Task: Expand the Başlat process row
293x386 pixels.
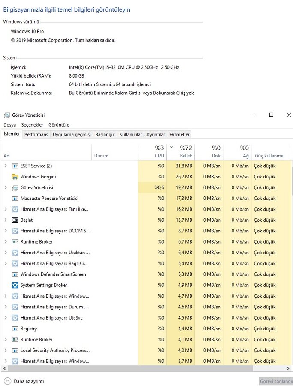Action: pos(6,220)
